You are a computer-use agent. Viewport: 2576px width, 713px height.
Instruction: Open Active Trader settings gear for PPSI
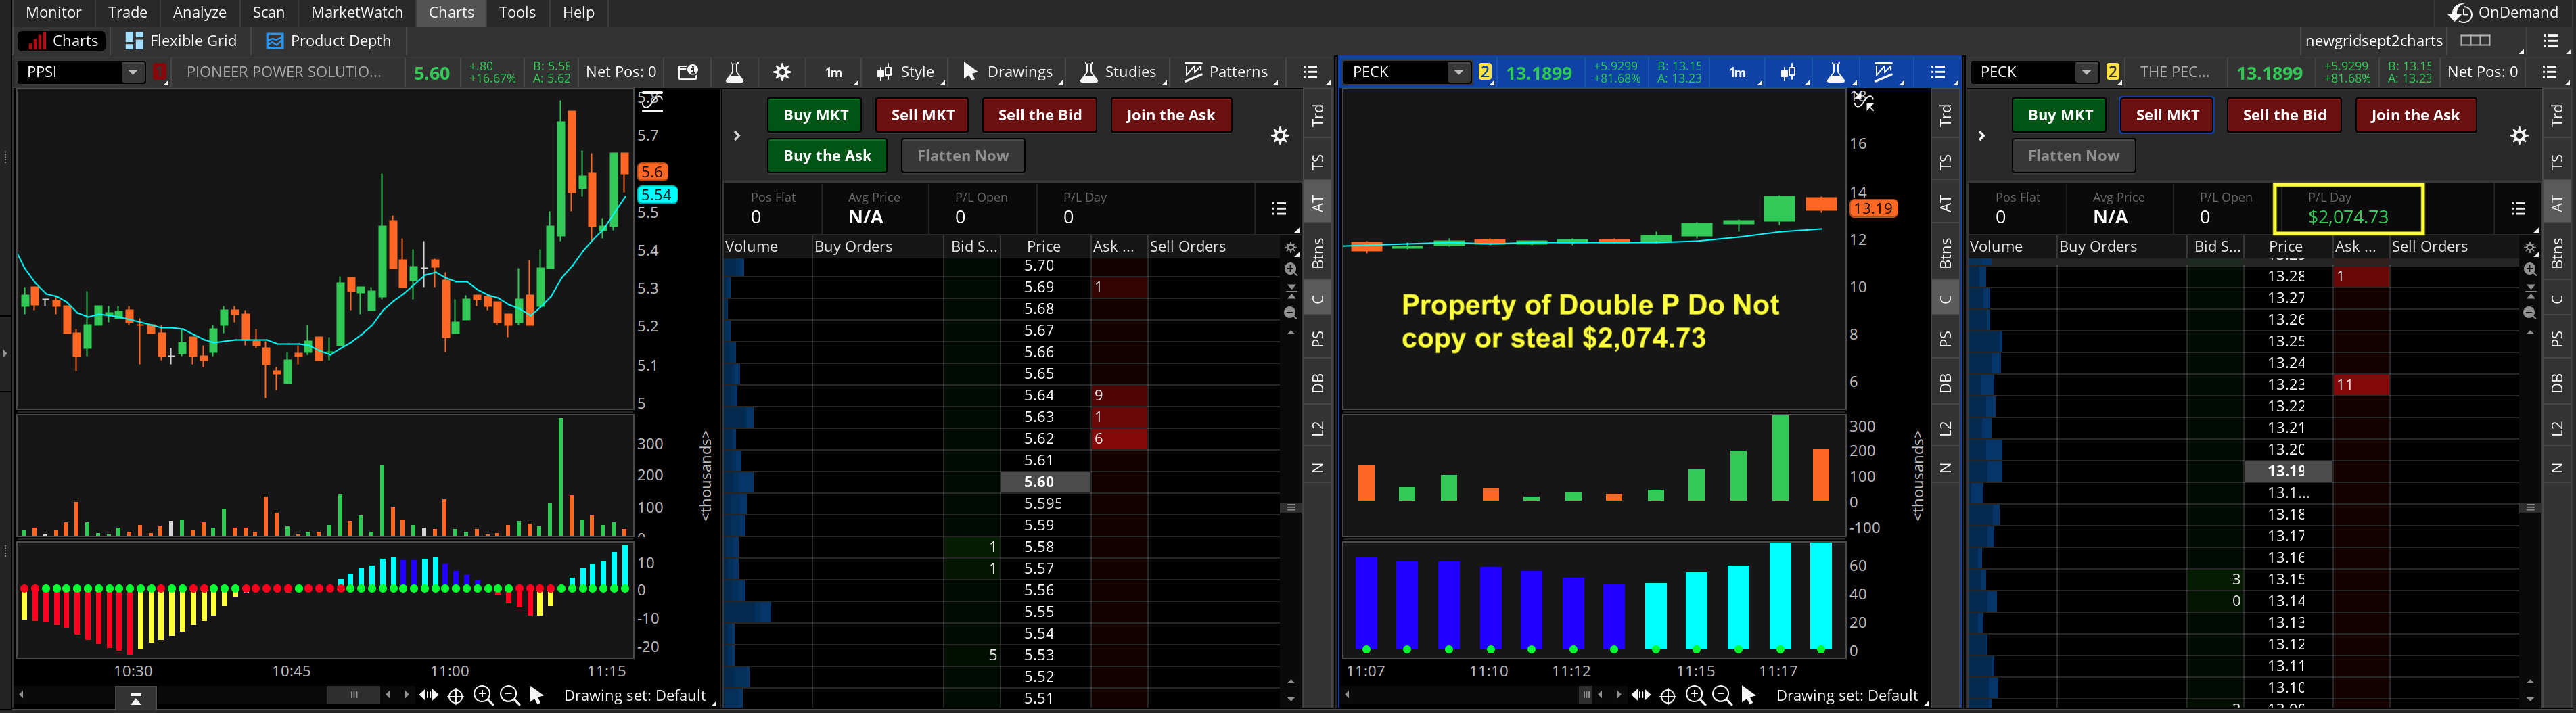(1280, 136)
